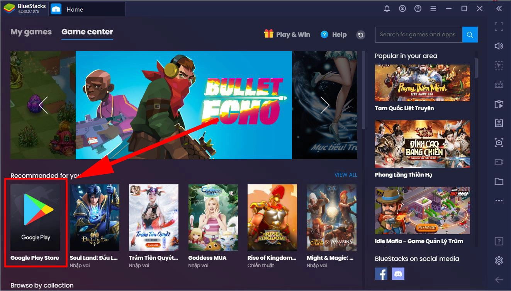Click the Phong Lăng Thiên Hạ title text
Viewport: 511px width, 291px height.
tap(404, 175)
